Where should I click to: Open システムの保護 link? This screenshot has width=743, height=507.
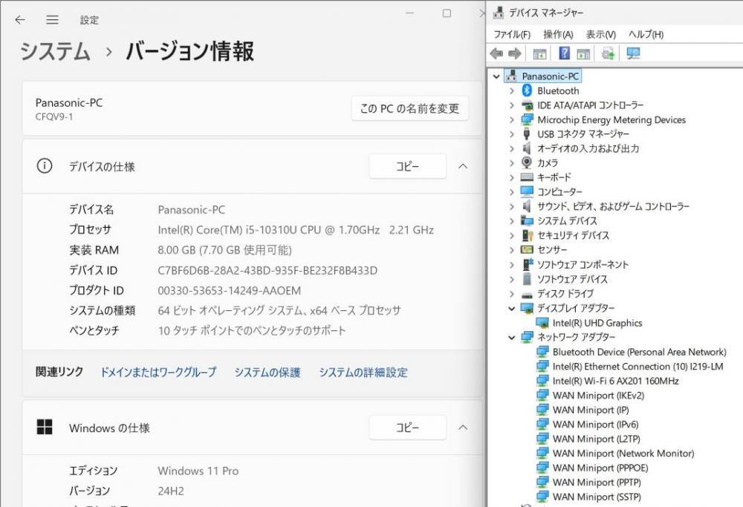(x=267, y=372)
